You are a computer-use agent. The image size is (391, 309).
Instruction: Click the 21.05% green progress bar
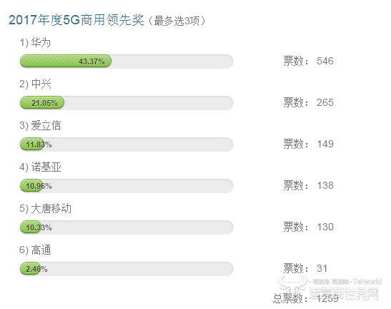(42, 102)
